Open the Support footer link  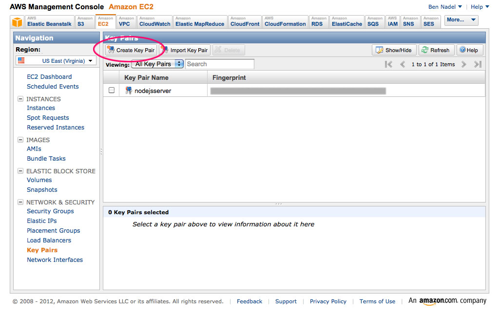(x=286, y=301)
